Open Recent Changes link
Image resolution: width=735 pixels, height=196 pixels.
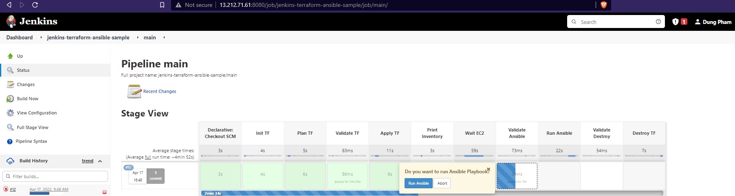tap(160, 91)
